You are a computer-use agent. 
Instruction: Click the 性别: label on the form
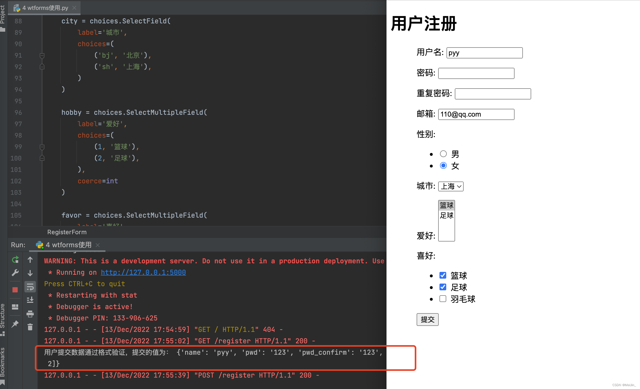point(426,134)
